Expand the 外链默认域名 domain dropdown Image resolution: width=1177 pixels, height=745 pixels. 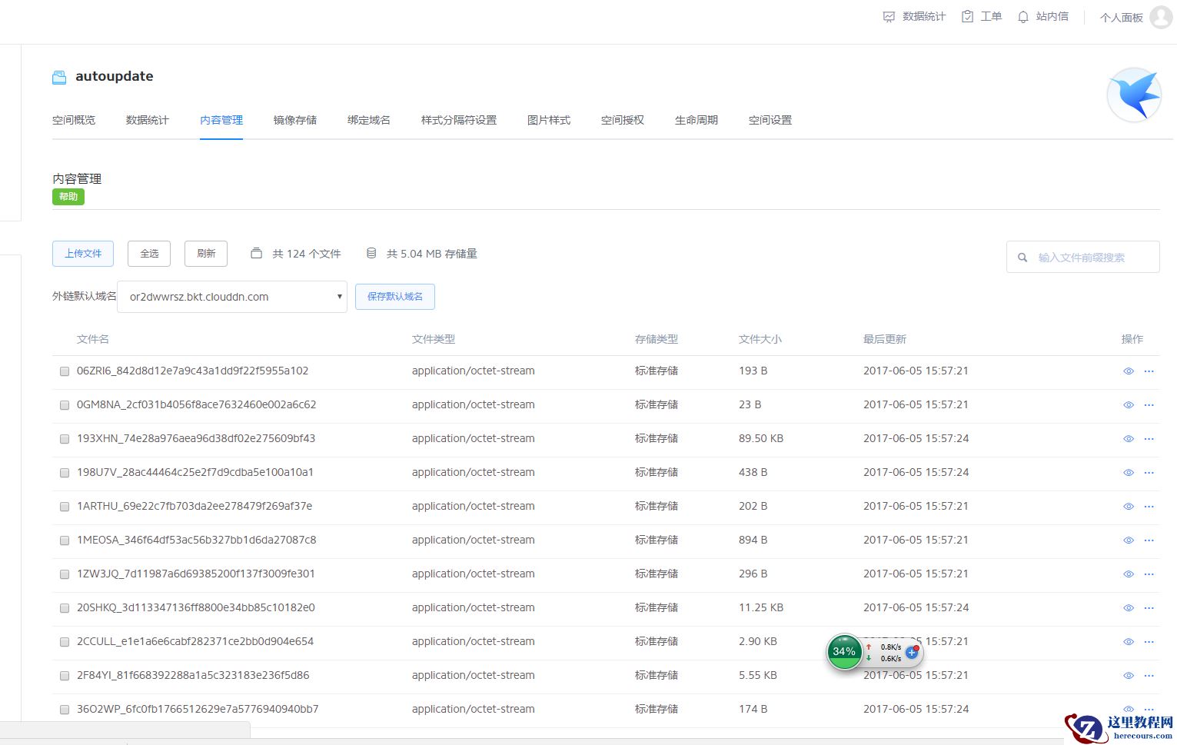click(x=231, y=297)
